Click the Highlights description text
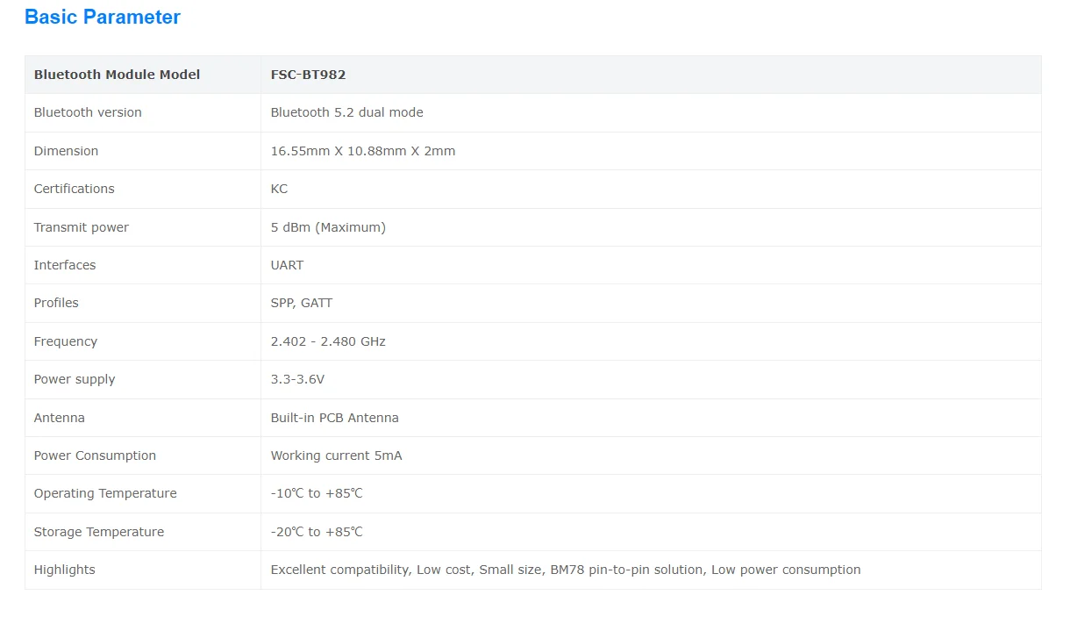The height and width of the screenshot is (624, 1070). (x=565, y=570)
